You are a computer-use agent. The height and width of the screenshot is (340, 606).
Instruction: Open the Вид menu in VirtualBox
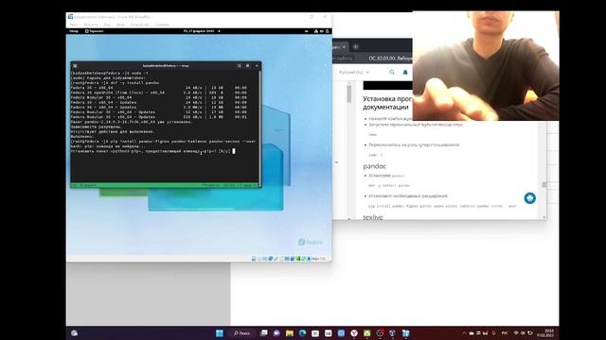(107, 25)
